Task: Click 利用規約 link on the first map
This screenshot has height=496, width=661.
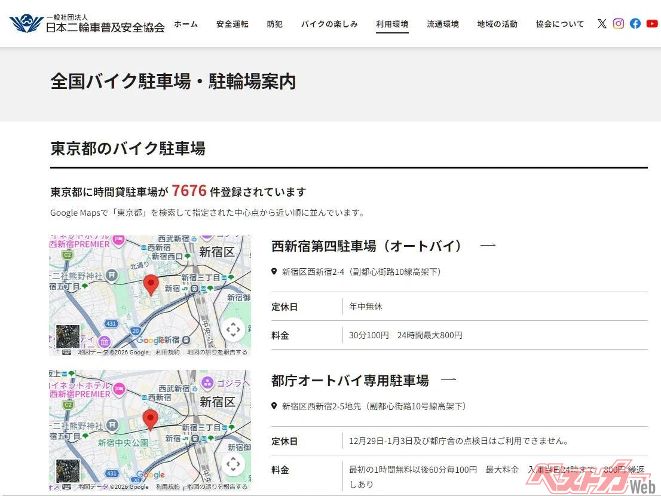Action: pyautogui.click(x=167, y=353)
